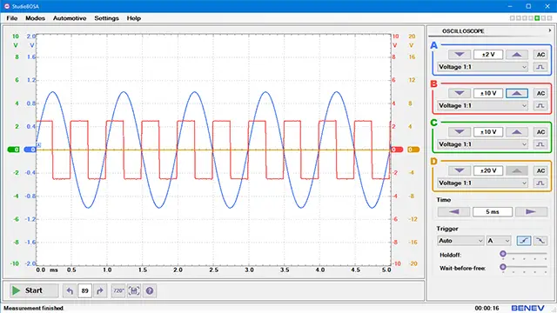The height and width of the screenshot is (313, 557).
Task: Select falling edge trigger slope
Action: pos(540,241)
